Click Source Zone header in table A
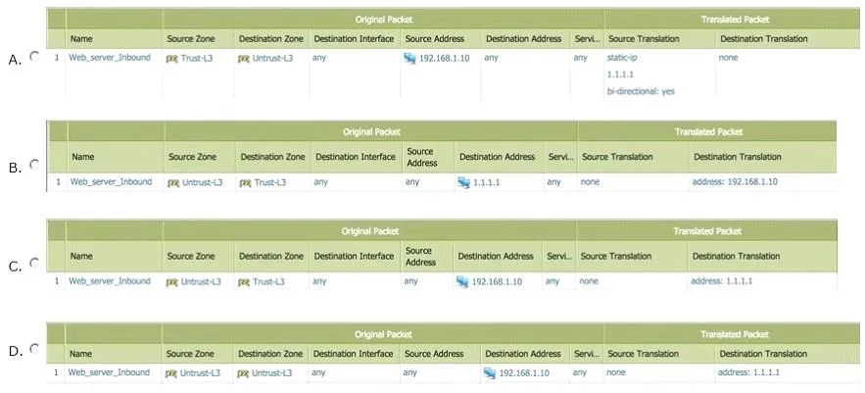865x393 pixels. 190,38
